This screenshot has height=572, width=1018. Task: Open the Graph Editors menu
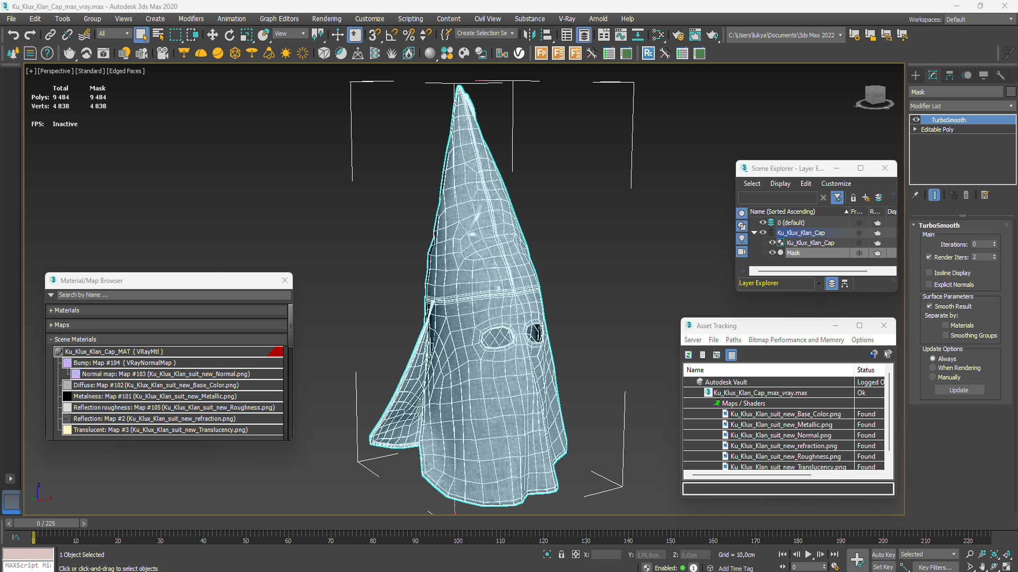[x=279, y=19]
